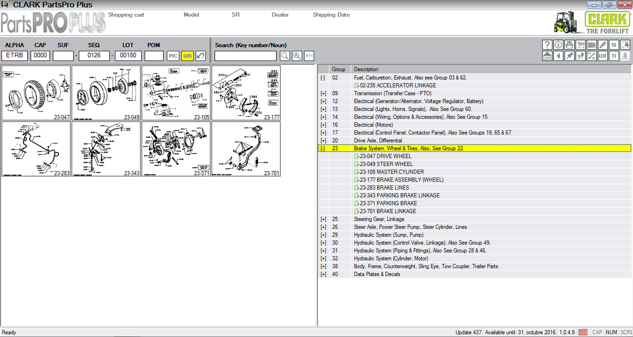Open 23-701 BRAKE LINKAGE entry

click(x=385, y=211)
